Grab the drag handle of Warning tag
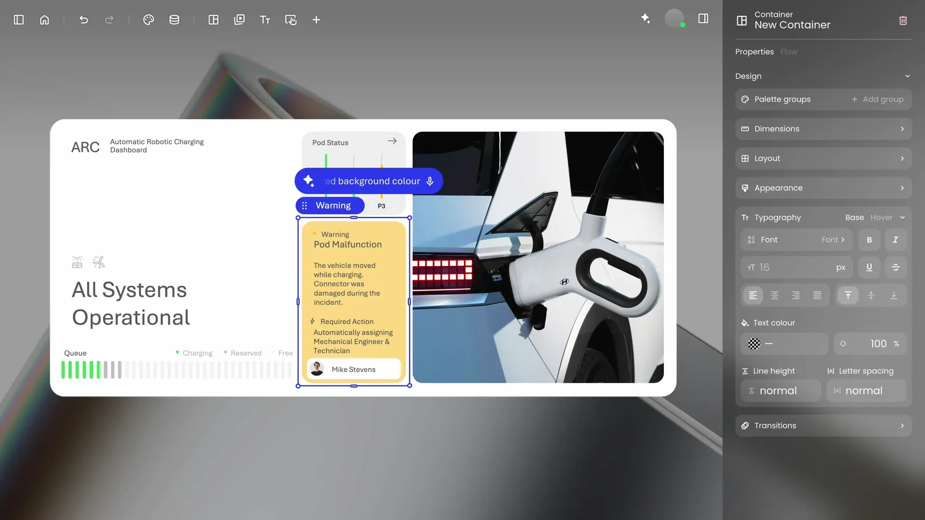Viewport: 925px width, 520px height. 304,206
